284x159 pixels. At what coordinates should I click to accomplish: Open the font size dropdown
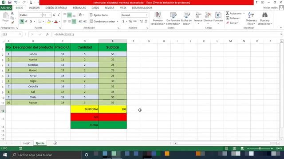pos(50,15)
